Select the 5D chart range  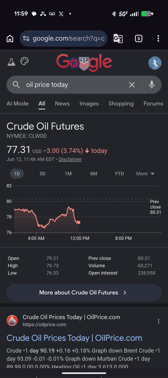point(42,174)
